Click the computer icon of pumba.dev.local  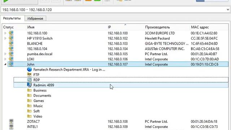coord(11,54)
